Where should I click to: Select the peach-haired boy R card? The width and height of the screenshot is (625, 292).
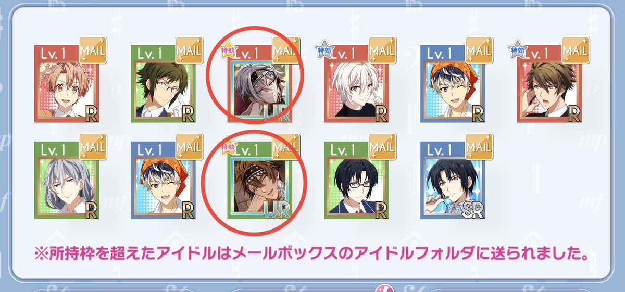(x=66, y=84)
